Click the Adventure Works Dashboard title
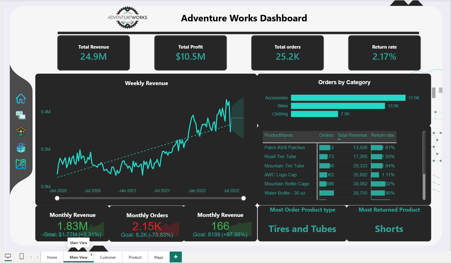This screenshot has width=451, height=263. (x=244, y=18)
